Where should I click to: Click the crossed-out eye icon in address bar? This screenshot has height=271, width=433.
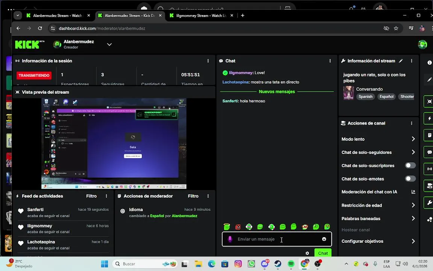click(x=386, y=28)
